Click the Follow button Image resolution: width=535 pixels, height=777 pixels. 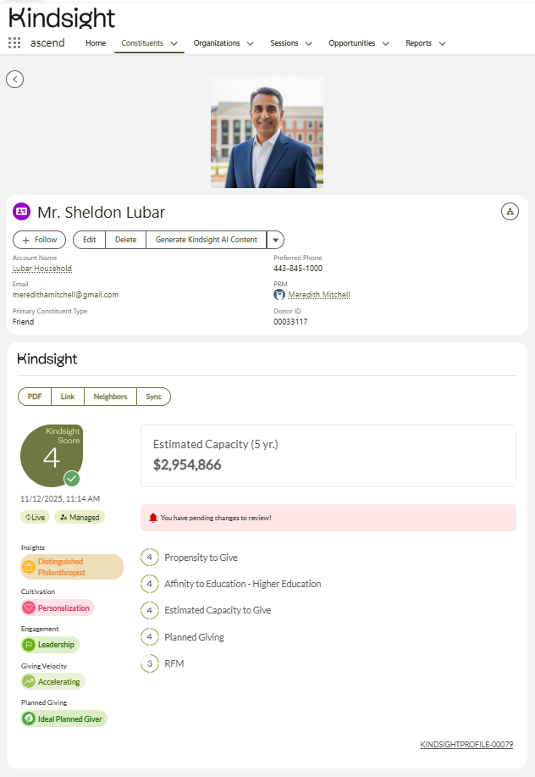(39, 240)
